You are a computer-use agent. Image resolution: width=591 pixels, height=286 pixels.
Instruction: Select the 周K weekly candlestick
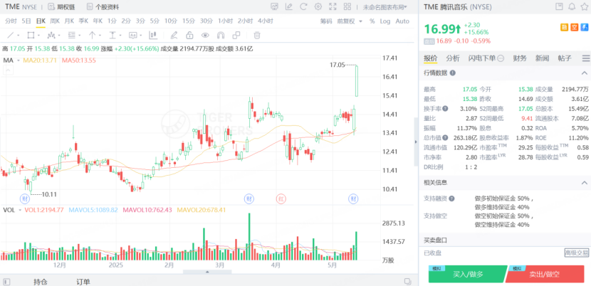pos(55,21)
